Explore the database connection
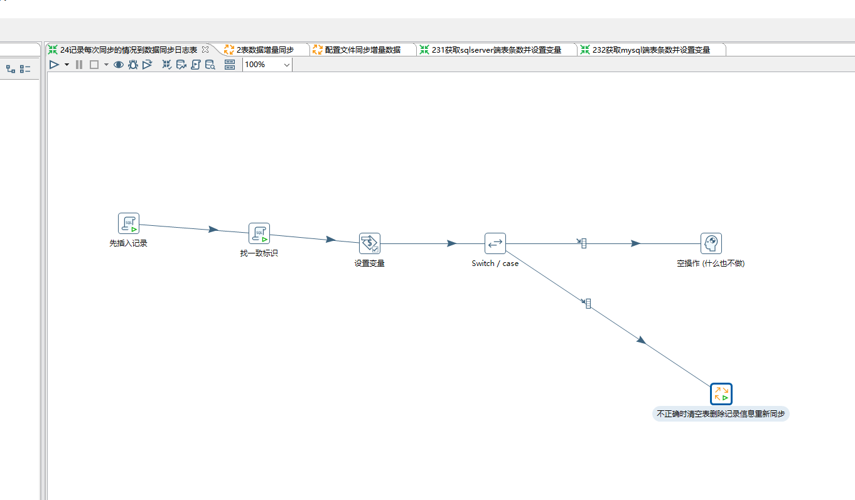 pos(210,65)
